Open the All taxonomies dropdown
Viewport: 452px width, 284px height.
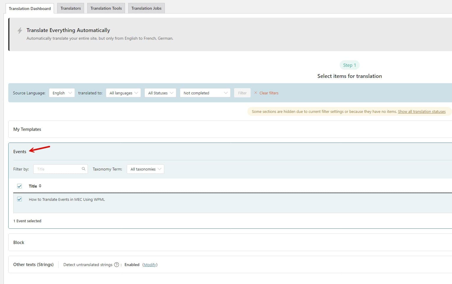[x=145, y=169]
